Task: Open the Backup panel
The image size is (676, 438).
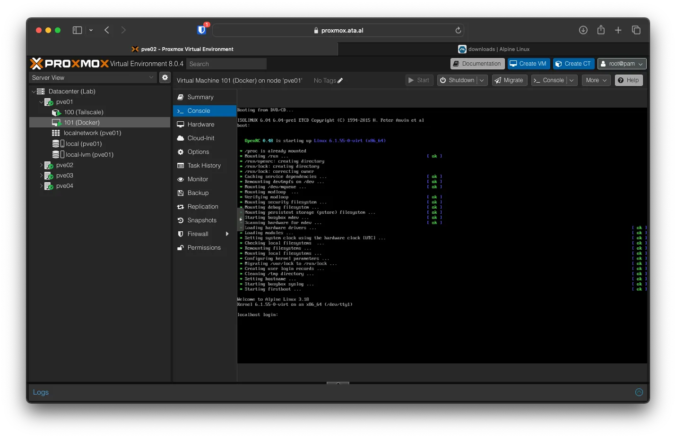Action: 205,193
